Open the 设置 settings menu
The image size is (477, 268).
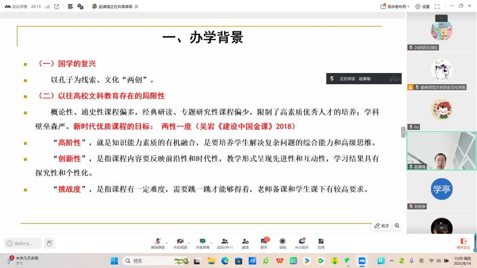pos(423,6)
